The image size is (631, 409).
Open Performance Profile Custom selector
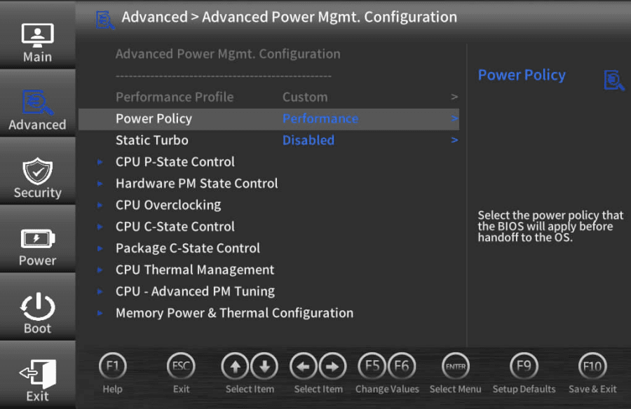click(x=305, y=97)
